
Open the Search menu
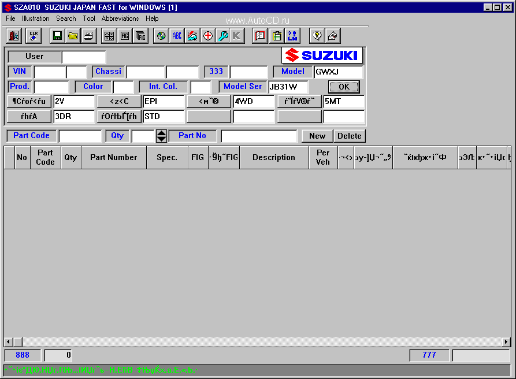click(x=66, y=18)
